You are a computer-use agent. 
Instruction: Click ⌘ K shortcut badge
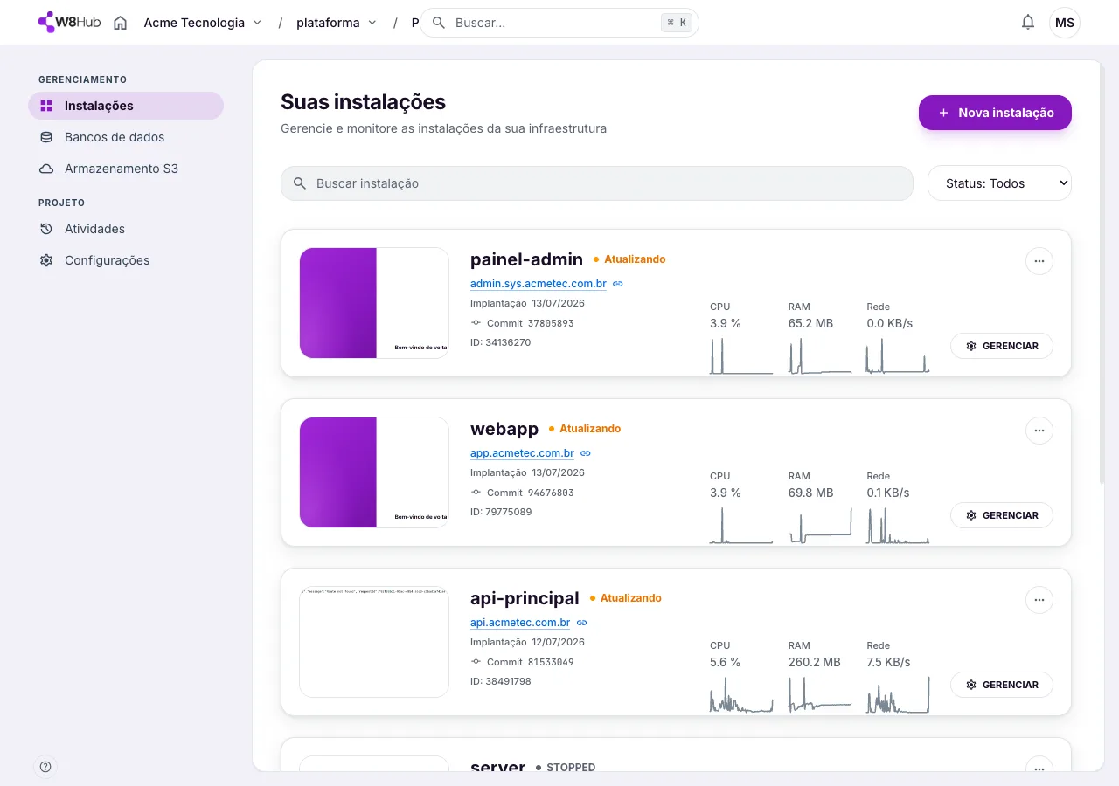point(676,23)
